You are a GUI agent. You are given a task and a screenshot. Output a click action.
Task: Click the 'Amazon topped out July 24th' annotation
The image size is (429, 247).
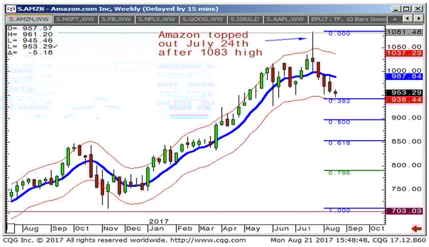210,43
